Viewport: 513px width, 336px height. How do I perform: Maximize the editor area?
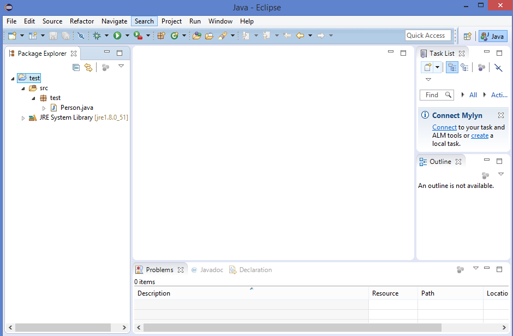[403, 52]
